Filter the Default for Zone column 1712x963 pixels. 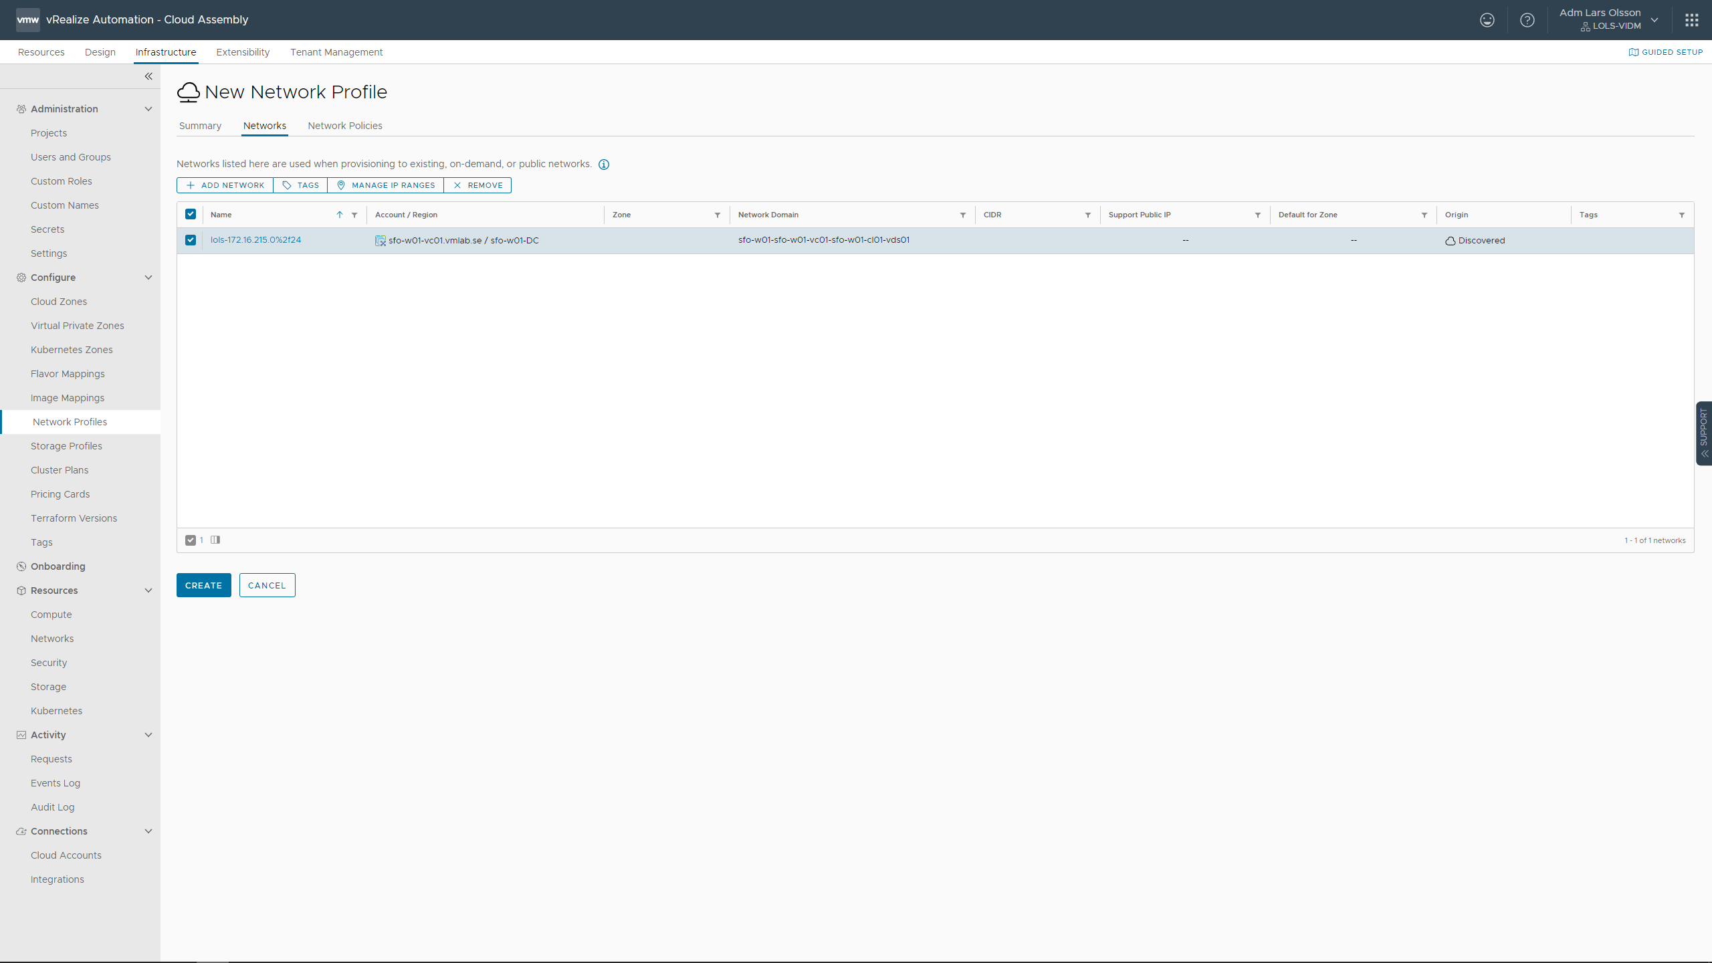pyautogui.click(x=1424, y=215)
